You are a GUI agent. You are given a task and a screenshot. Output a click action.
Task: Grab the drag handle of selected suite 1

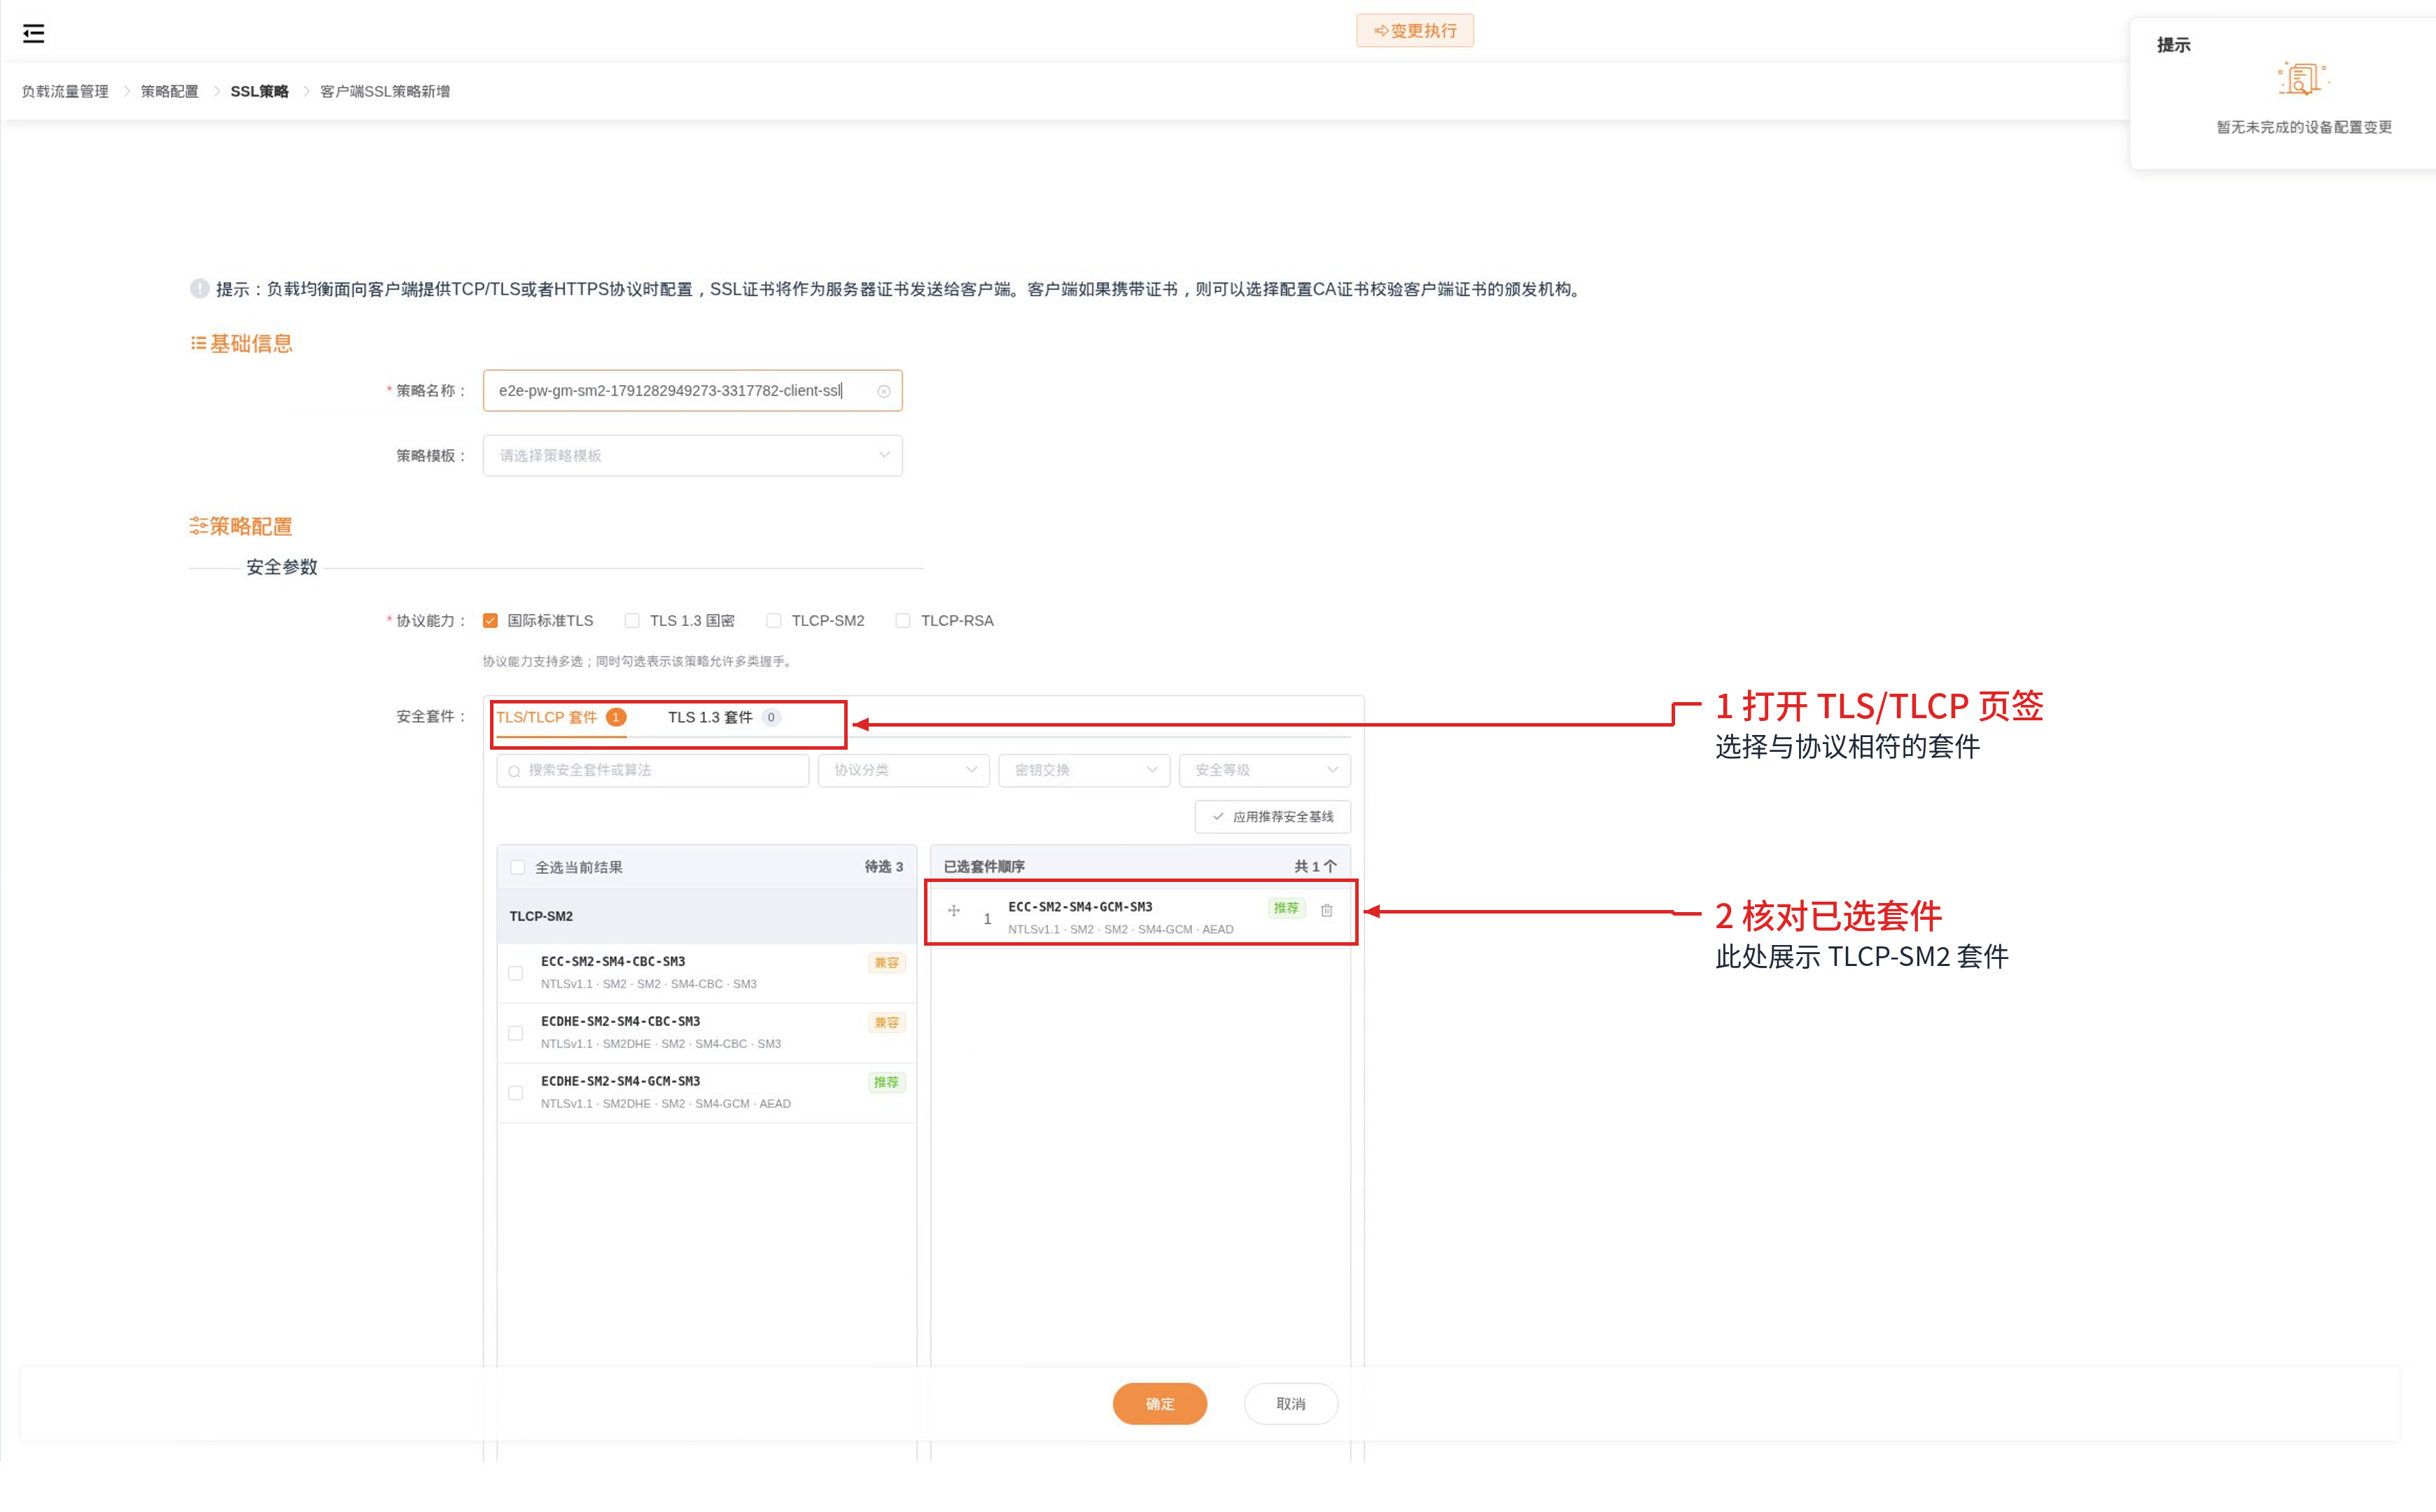[953, 910]
